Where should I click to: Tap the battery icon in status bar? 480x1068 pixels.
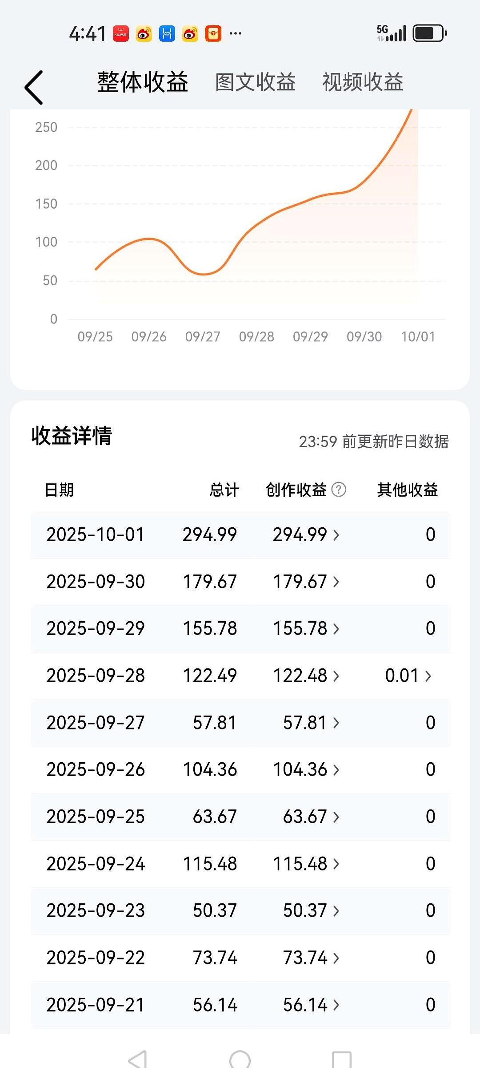pyautogui.click(x=429, y=33)
